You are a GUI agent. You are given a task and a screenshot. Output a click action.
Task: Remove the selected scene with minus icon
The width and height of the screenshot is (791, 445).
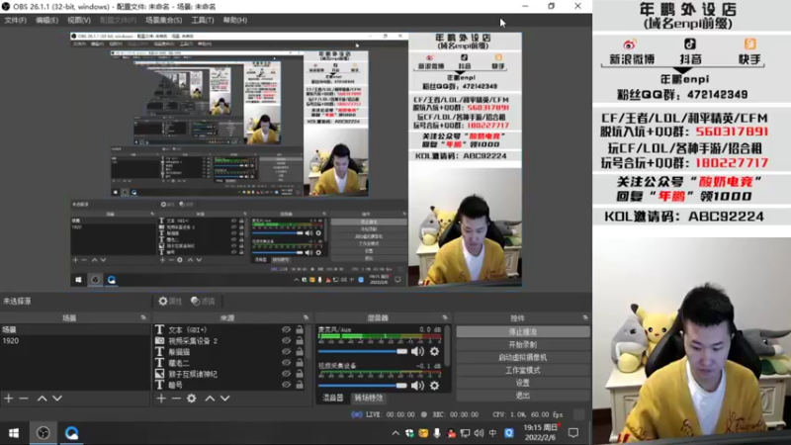tap(24, 399)
